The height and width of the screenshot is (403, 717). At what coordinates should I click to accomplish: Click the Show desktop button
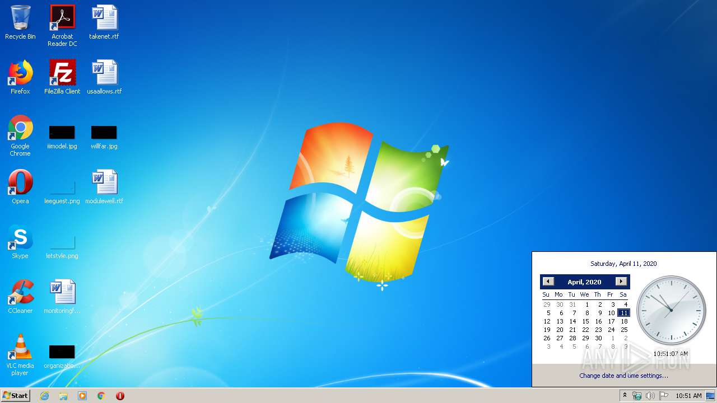[x=711, y=396]
